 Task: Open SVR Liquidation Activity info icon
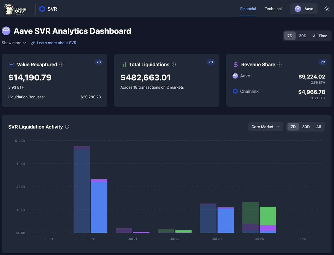[67, 127]
